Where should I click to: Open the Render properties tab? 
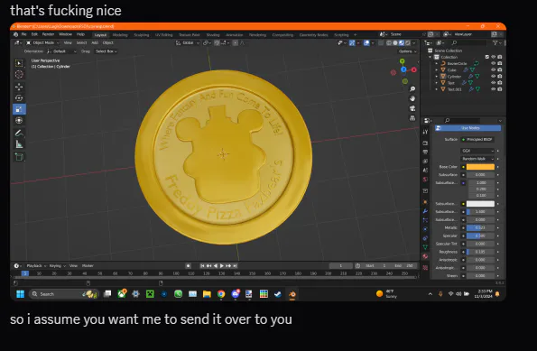425,143
